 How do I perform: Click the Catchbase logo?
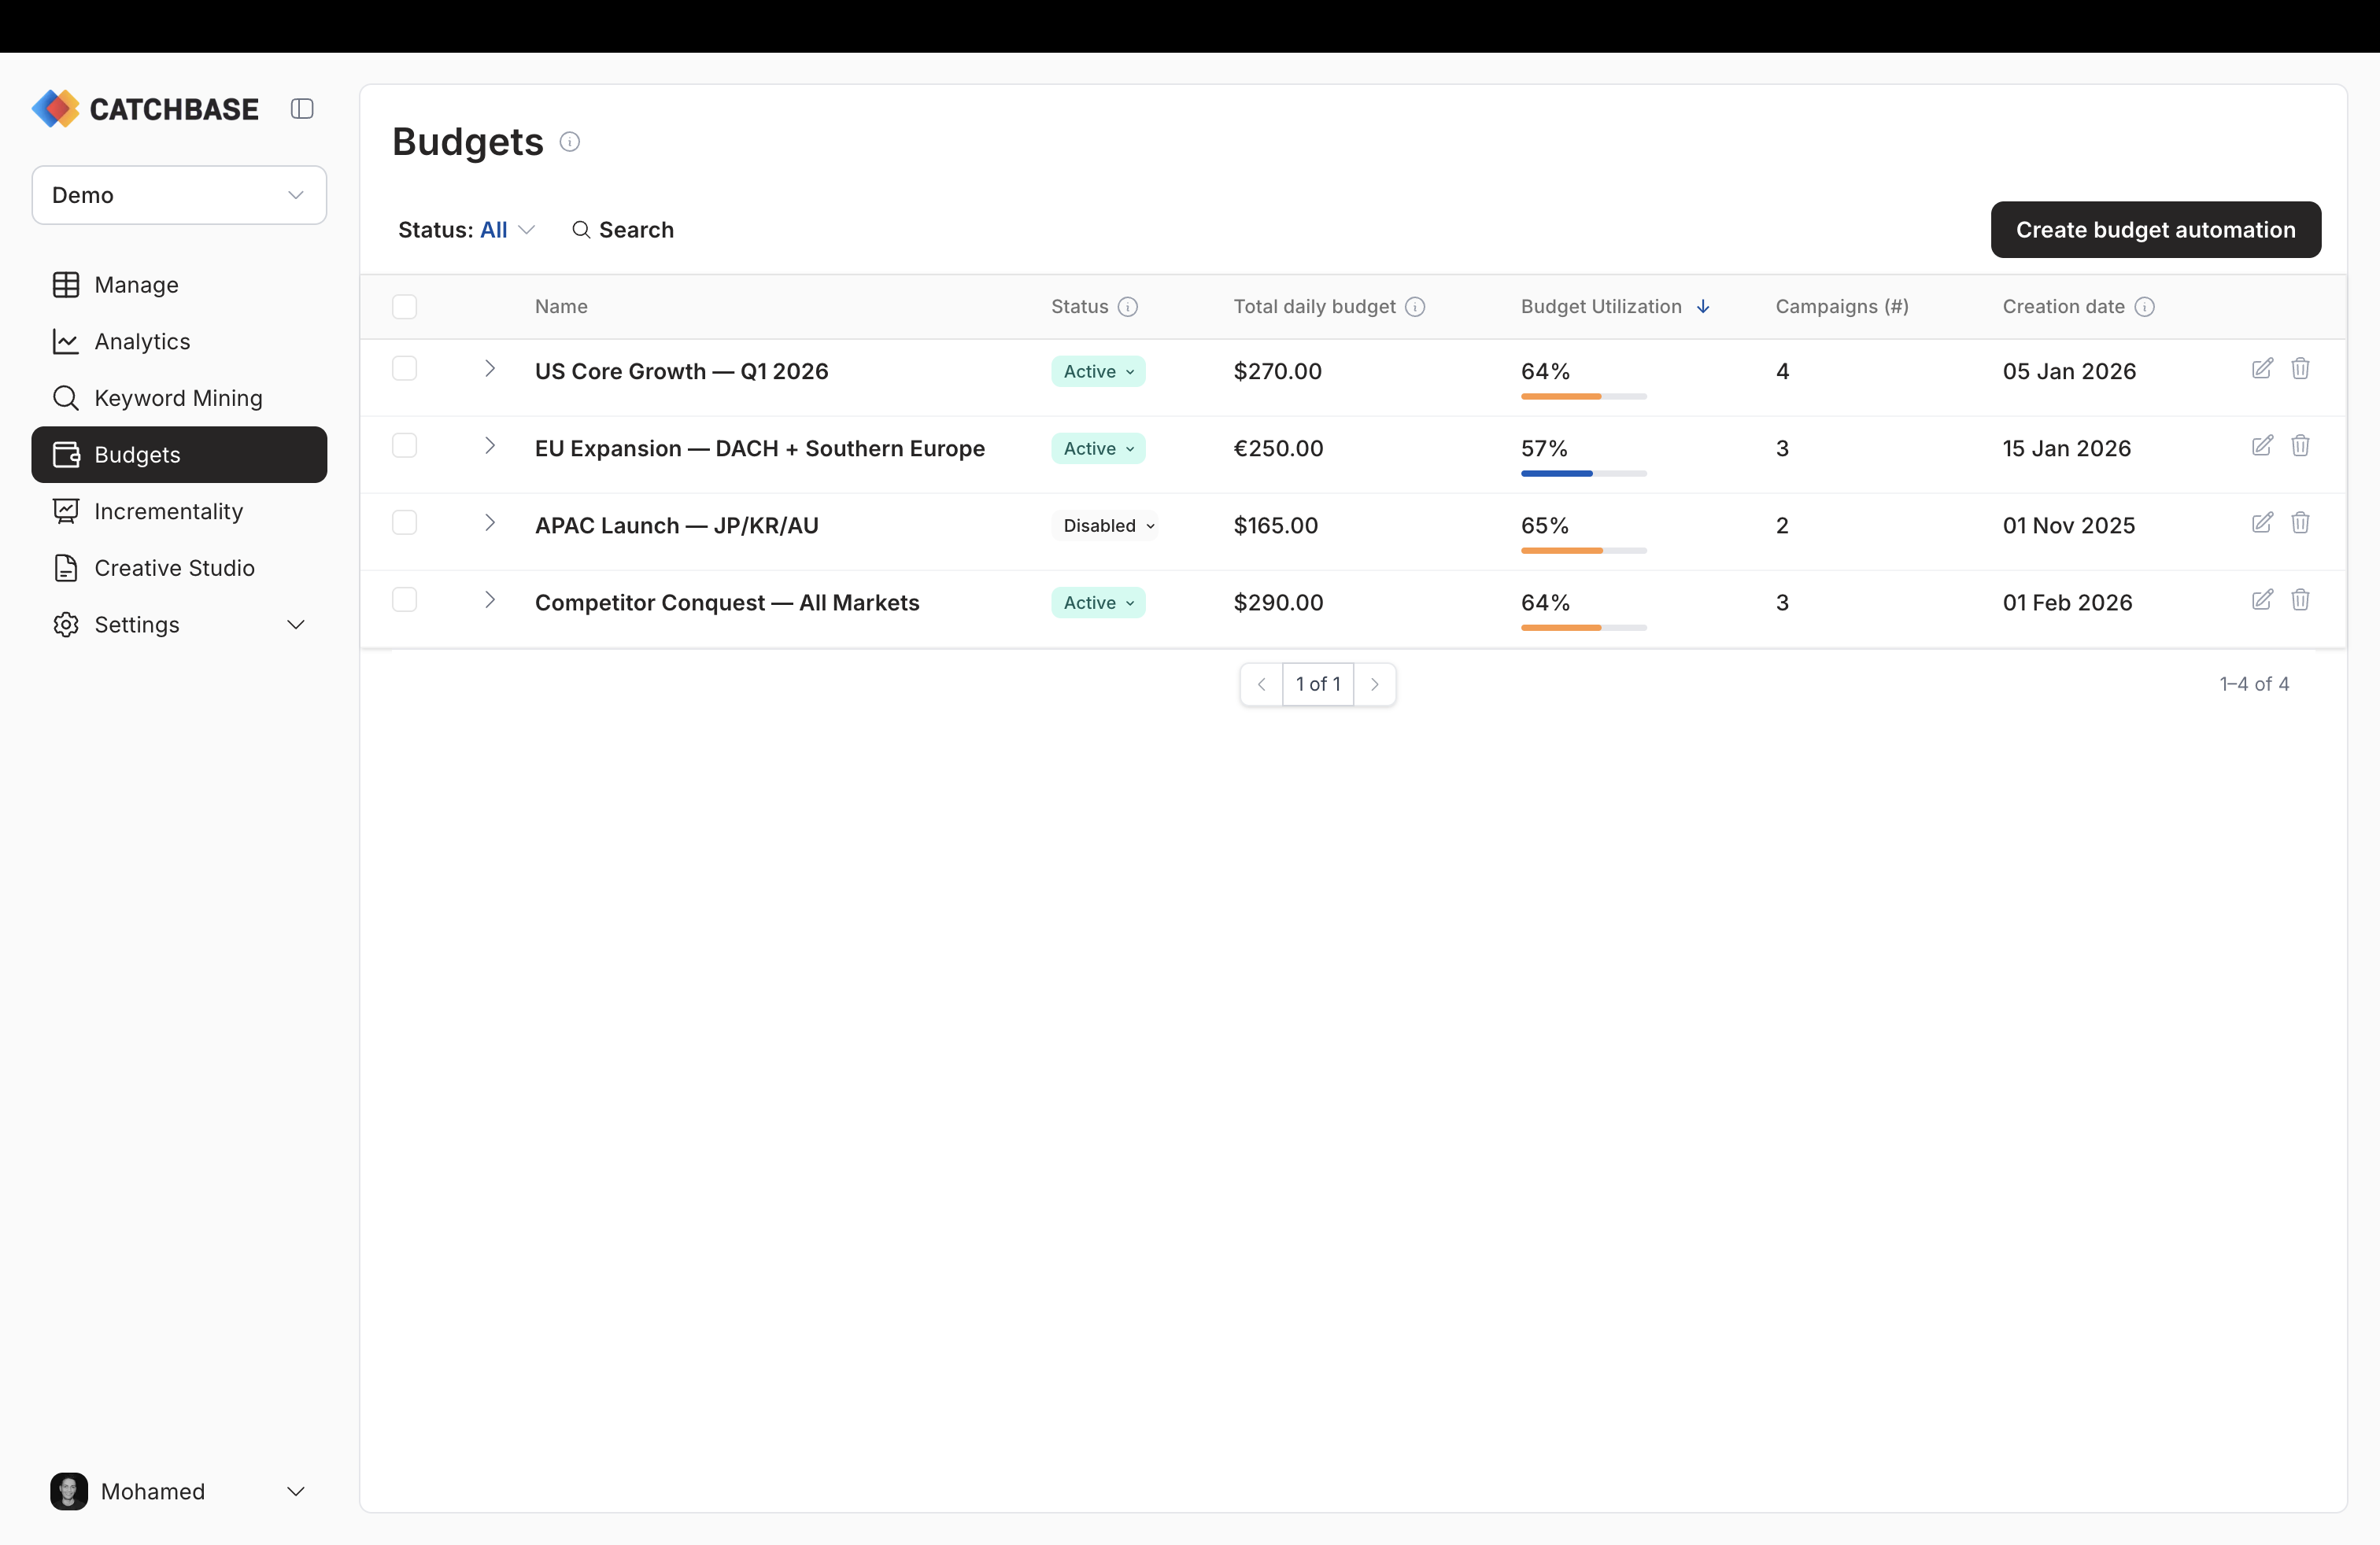(x=144, y=109)
